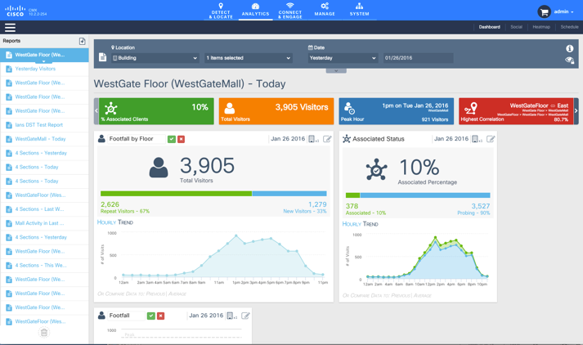Confirm the Footfall by Floor title with the green check

172,139
